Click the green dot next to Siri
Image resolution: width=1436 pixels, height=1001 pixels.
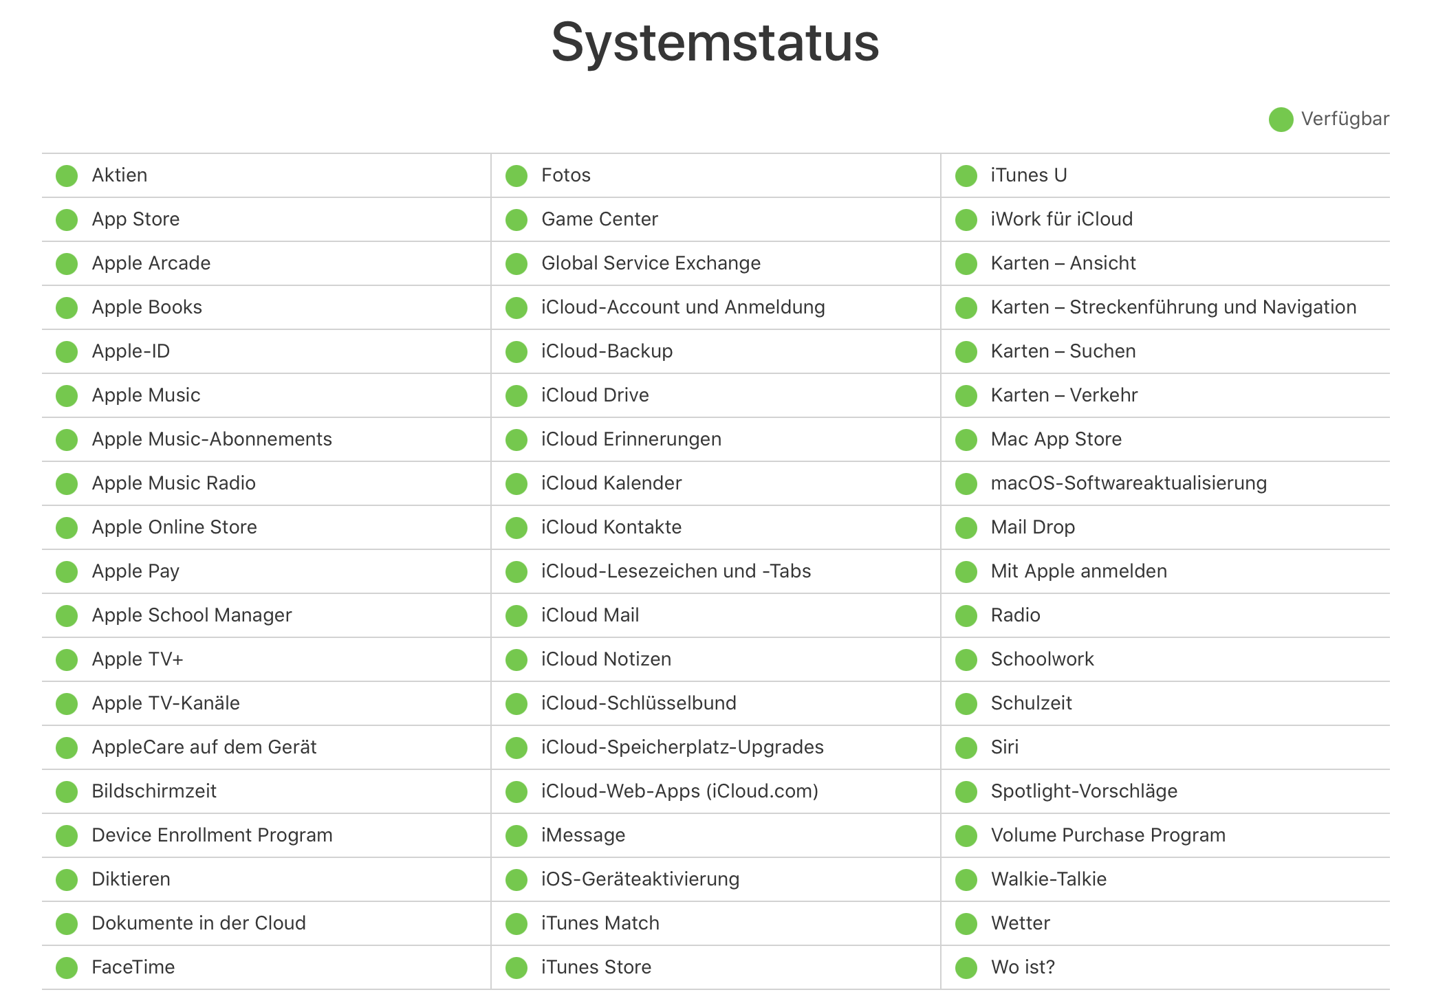(966, 748)
